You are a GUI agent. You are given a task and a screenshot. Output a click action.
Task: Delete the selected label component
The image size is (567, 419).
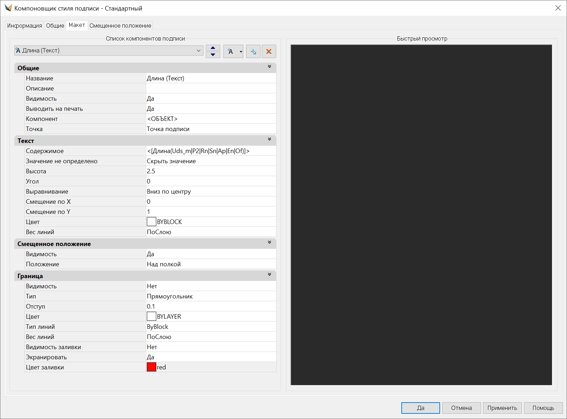click(x=269, y=51)
